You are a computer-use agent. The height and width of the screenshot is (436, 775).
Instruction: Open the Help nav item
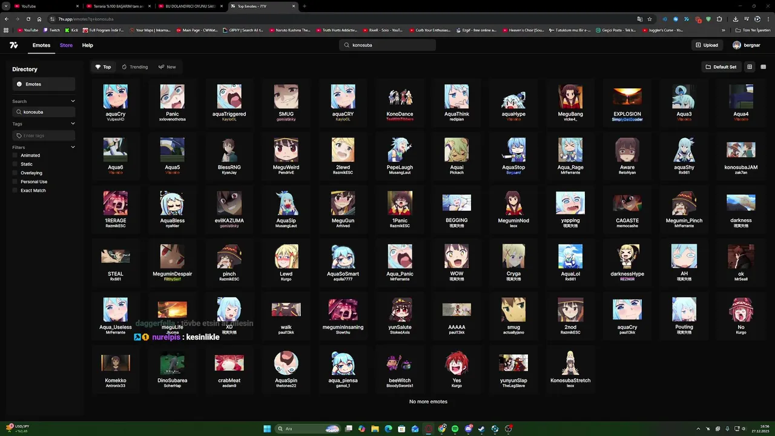tap(88, 45)
